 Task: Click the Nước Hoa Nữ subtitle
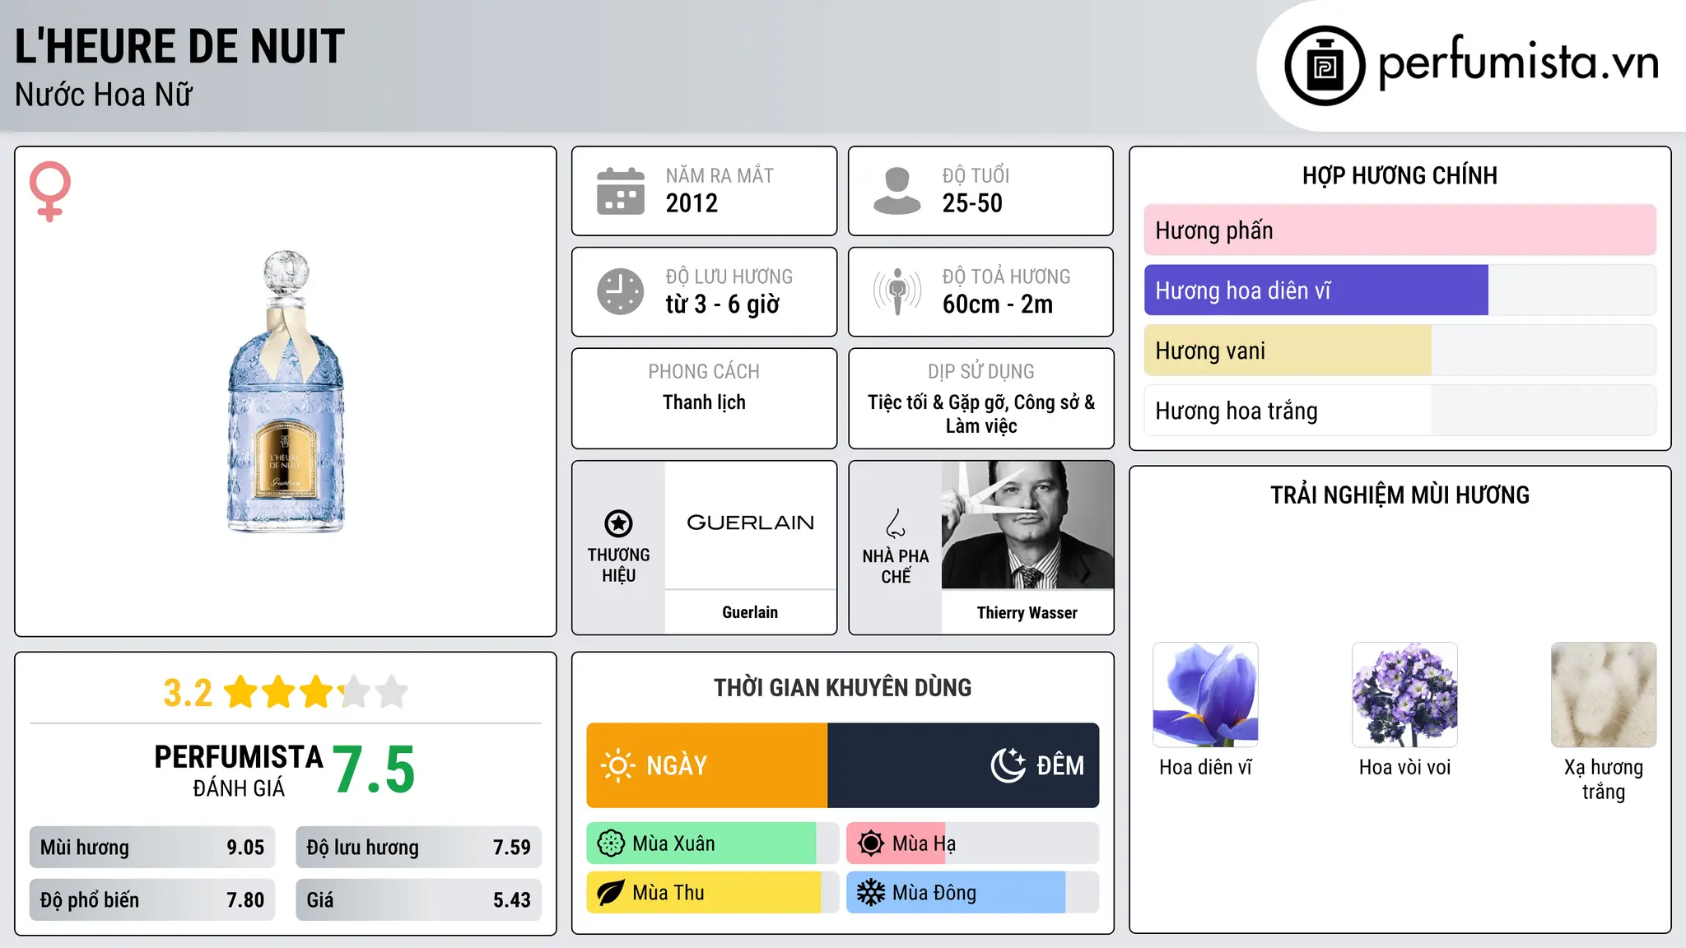pyautogui.click(x=104, y=95)
